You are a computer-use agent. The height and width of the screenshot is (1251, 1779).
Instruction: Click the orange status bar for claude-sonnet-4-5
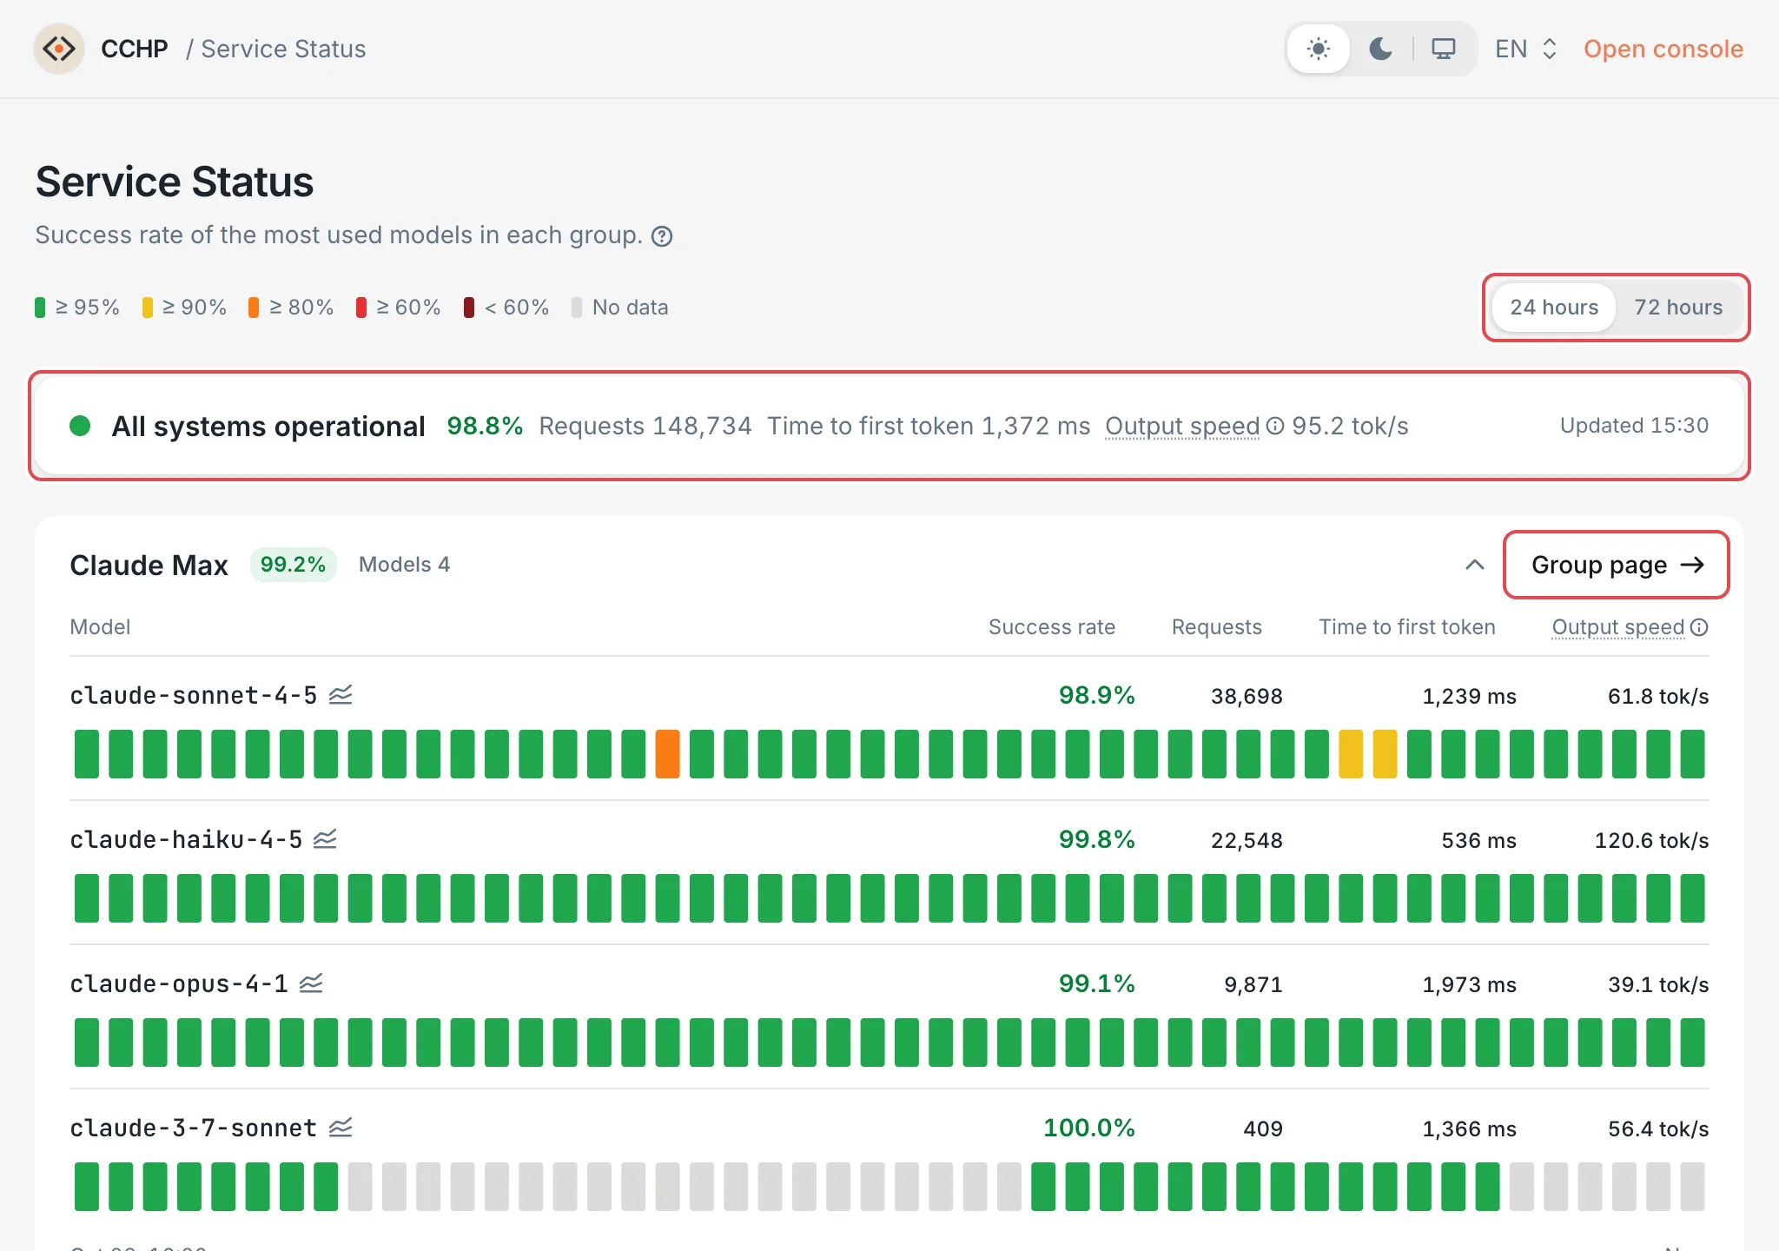[667, 754]
